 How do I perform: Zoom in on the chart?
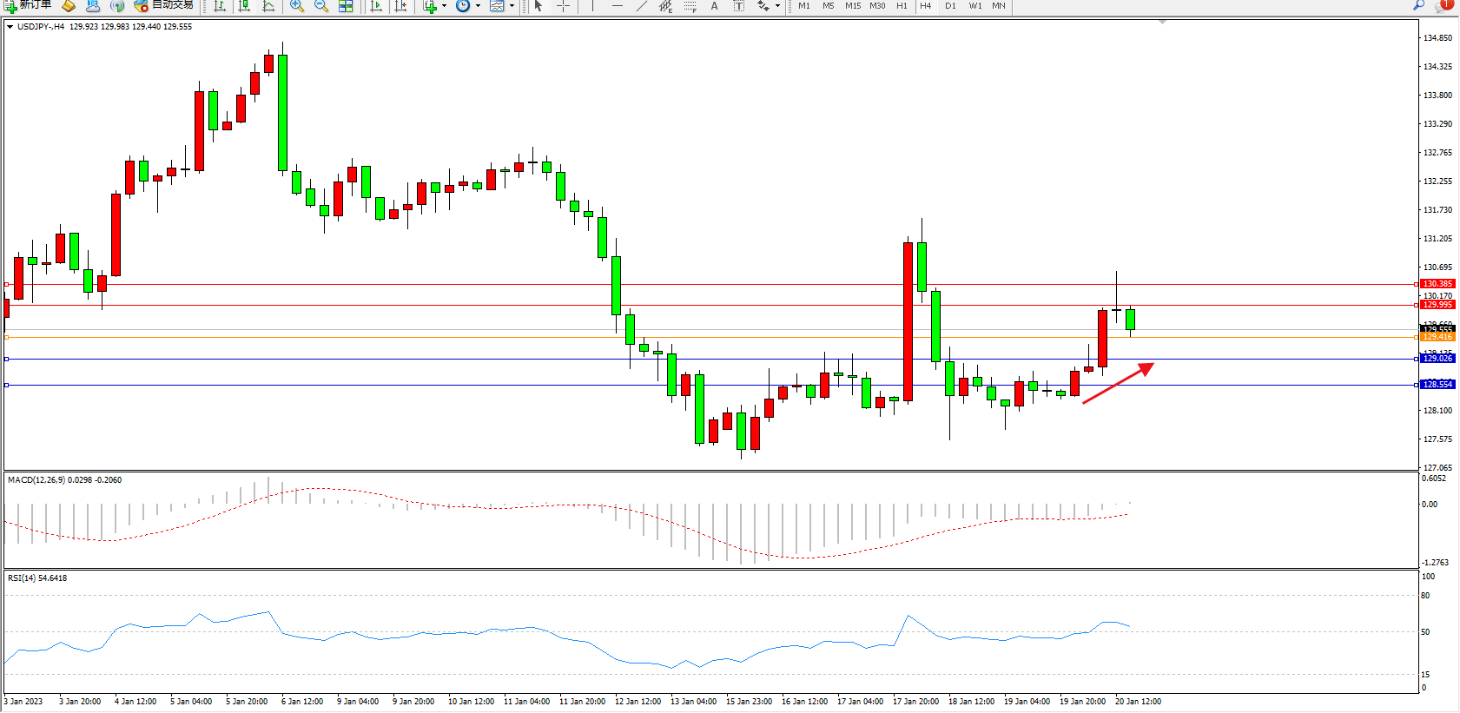point(297,6)
